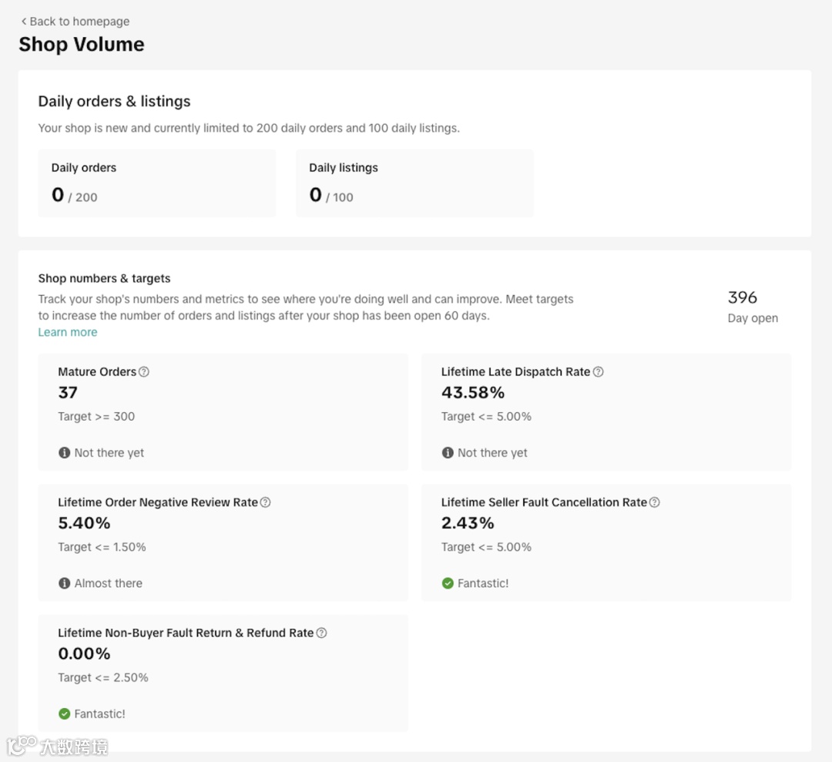
Task: Open Seller Fault Cancellation Rate help tooltip
Action: point(655,502)
